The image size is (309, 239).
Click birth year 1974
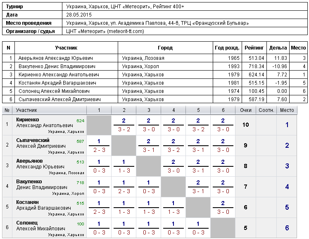click(x=233, y=91)
